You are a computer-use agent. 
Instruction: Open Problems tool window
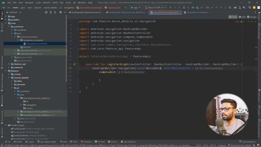click(x=86, y=142)
